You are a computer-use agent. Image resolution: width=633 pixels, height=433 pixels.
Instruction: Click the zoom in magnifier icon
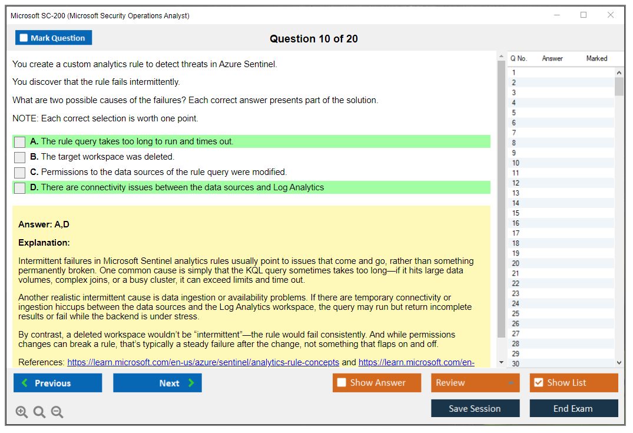[x=22, y=412]
